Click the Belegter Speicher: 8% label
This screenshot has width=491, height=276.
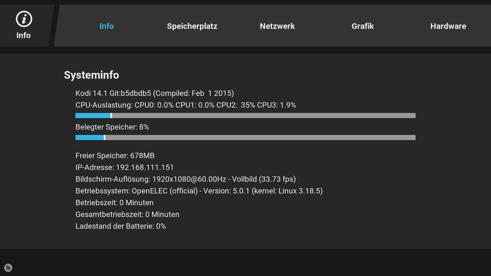tap(112, 127)
